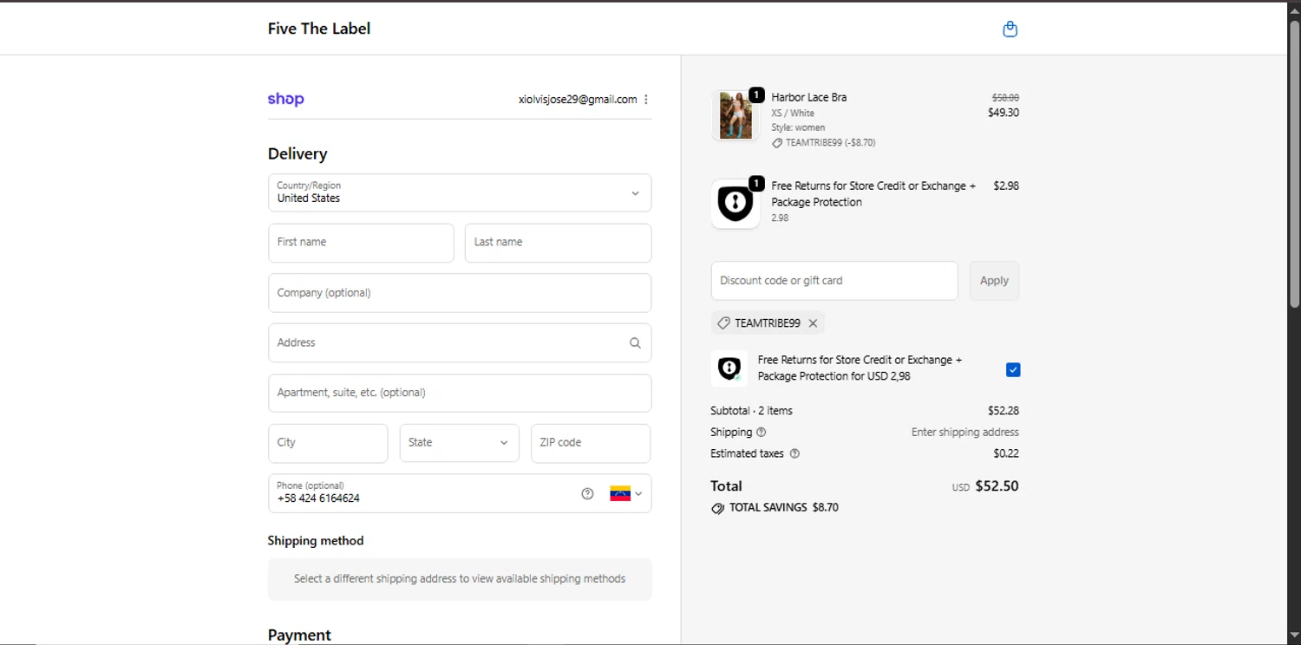The image size is (1301, 645).
Task: Focus the Company (optional) field
Action: (x=460, y=293)
